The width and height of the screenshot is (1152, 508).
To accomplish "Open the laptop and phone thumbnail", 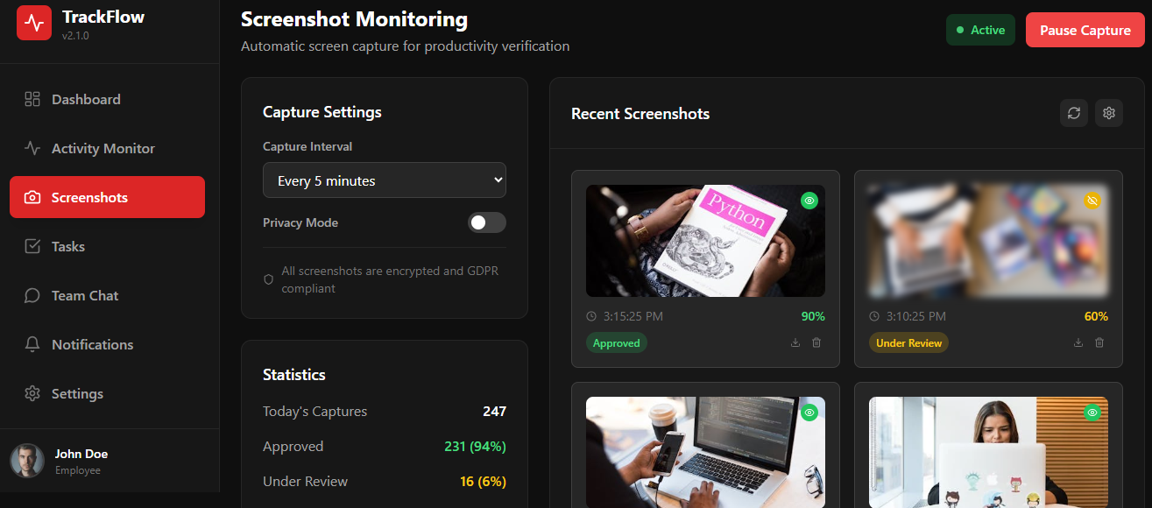I will [705, 452].
